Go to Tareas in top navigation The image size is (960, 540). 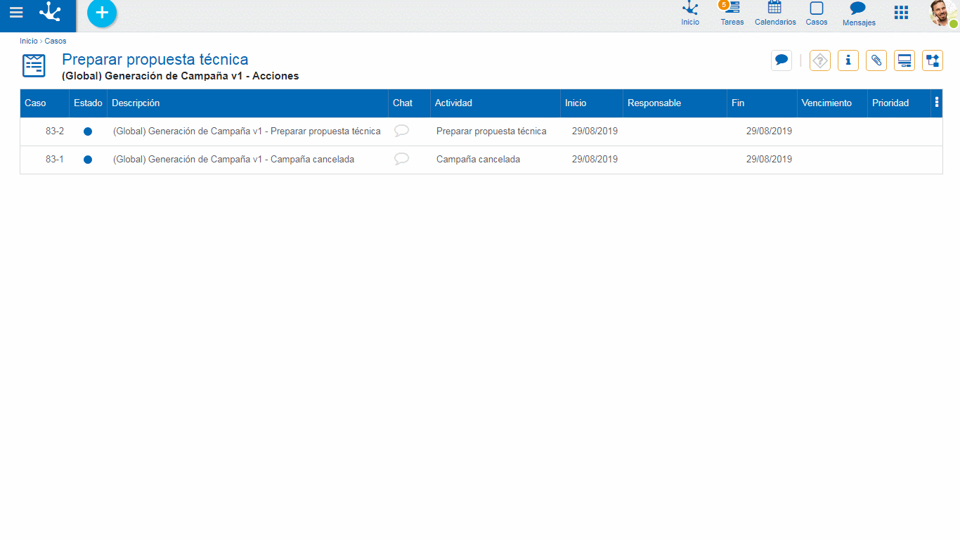[x=732, y=13]
